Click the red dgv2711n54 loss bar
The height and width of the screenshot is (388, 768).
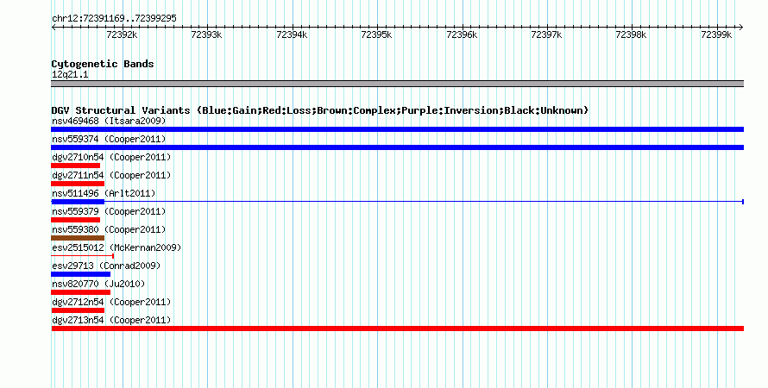78,184
